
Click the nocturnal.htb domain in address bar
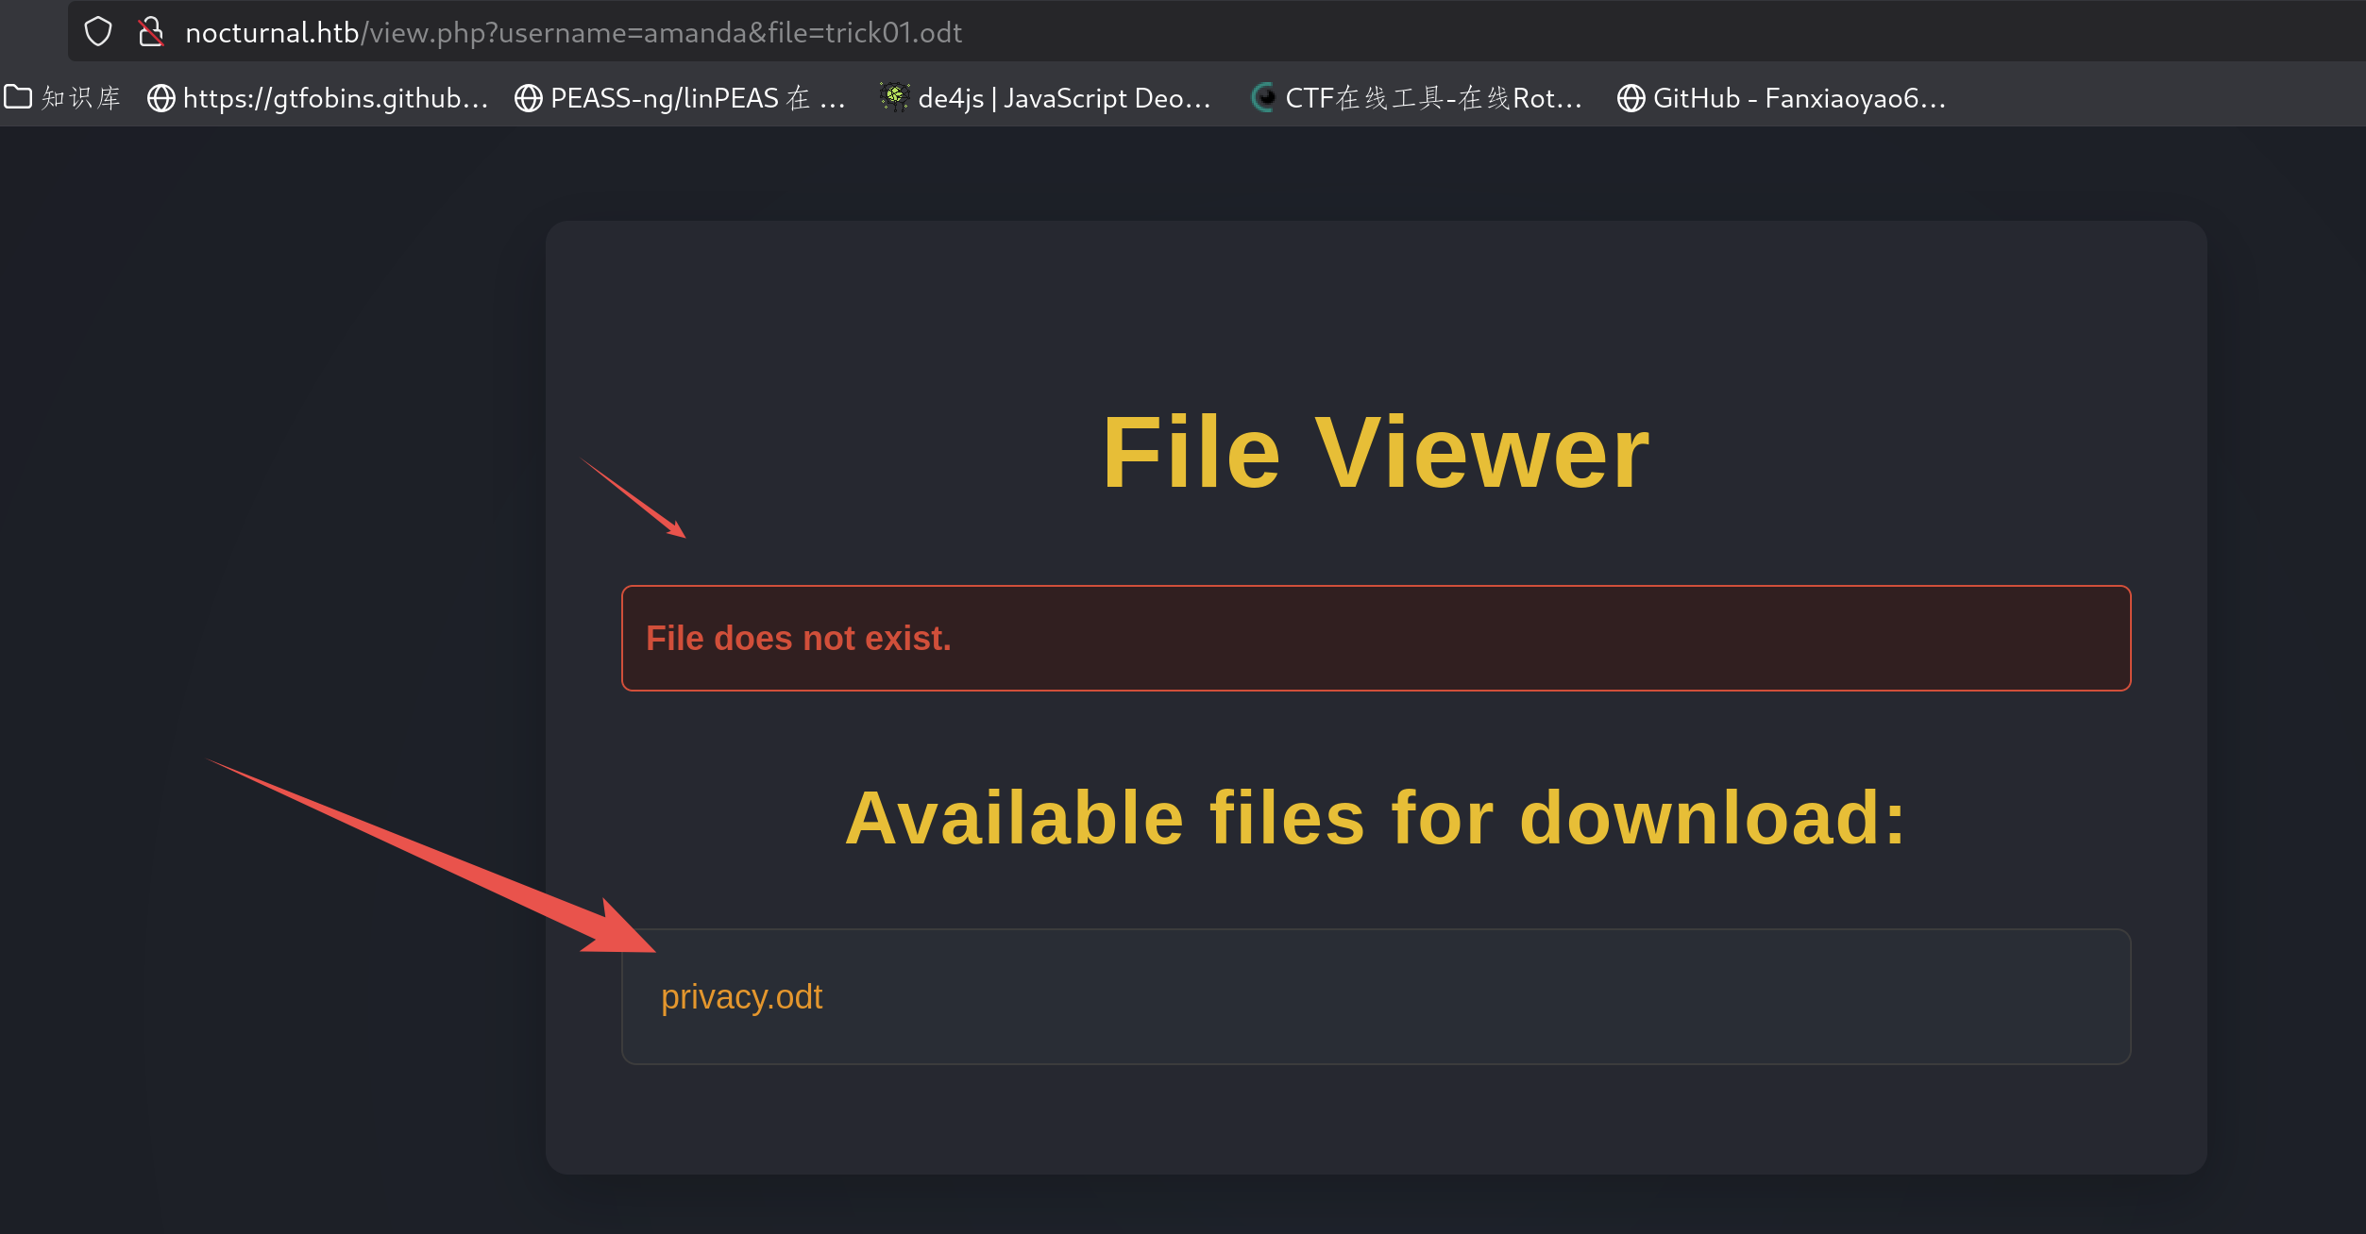[x=272, y=33]
